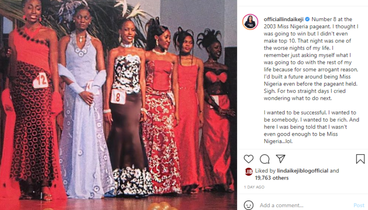Viewport: 368px width, 210px height.
Task: Visit lindaikejiblogofficial's profile link
Action: point(303,171)
